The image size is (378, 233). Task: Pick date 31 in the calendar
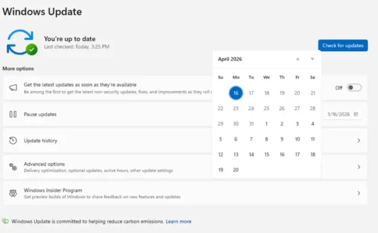pos(251,124)
